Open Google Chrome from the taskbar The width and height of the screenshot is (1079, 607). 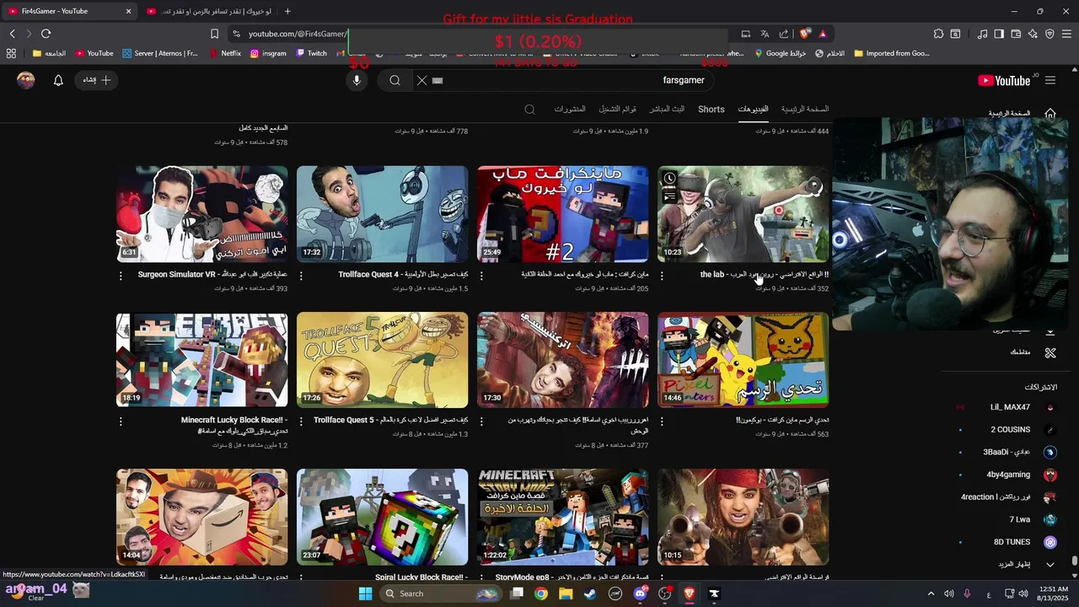click(x=541, y=594)
